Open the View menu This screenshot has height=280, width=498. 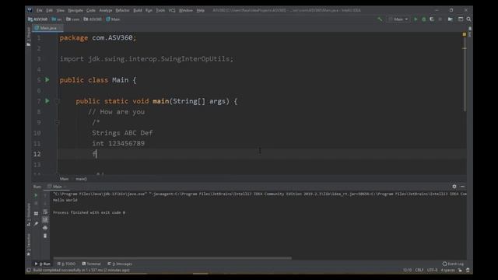point(61,10)
